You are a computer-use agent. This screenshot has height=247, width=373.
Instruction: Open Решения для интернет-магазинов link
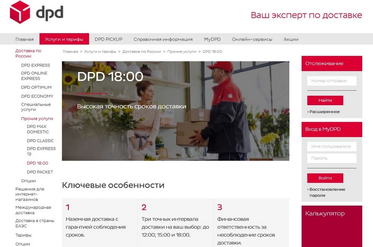pos(30,194)
